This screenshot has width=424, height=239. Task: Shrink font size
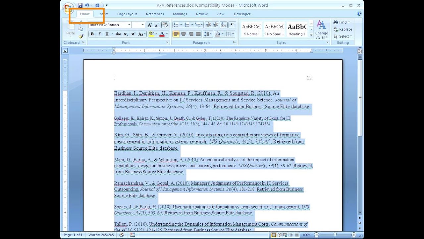pyautogui.click(x=157, y=25)
